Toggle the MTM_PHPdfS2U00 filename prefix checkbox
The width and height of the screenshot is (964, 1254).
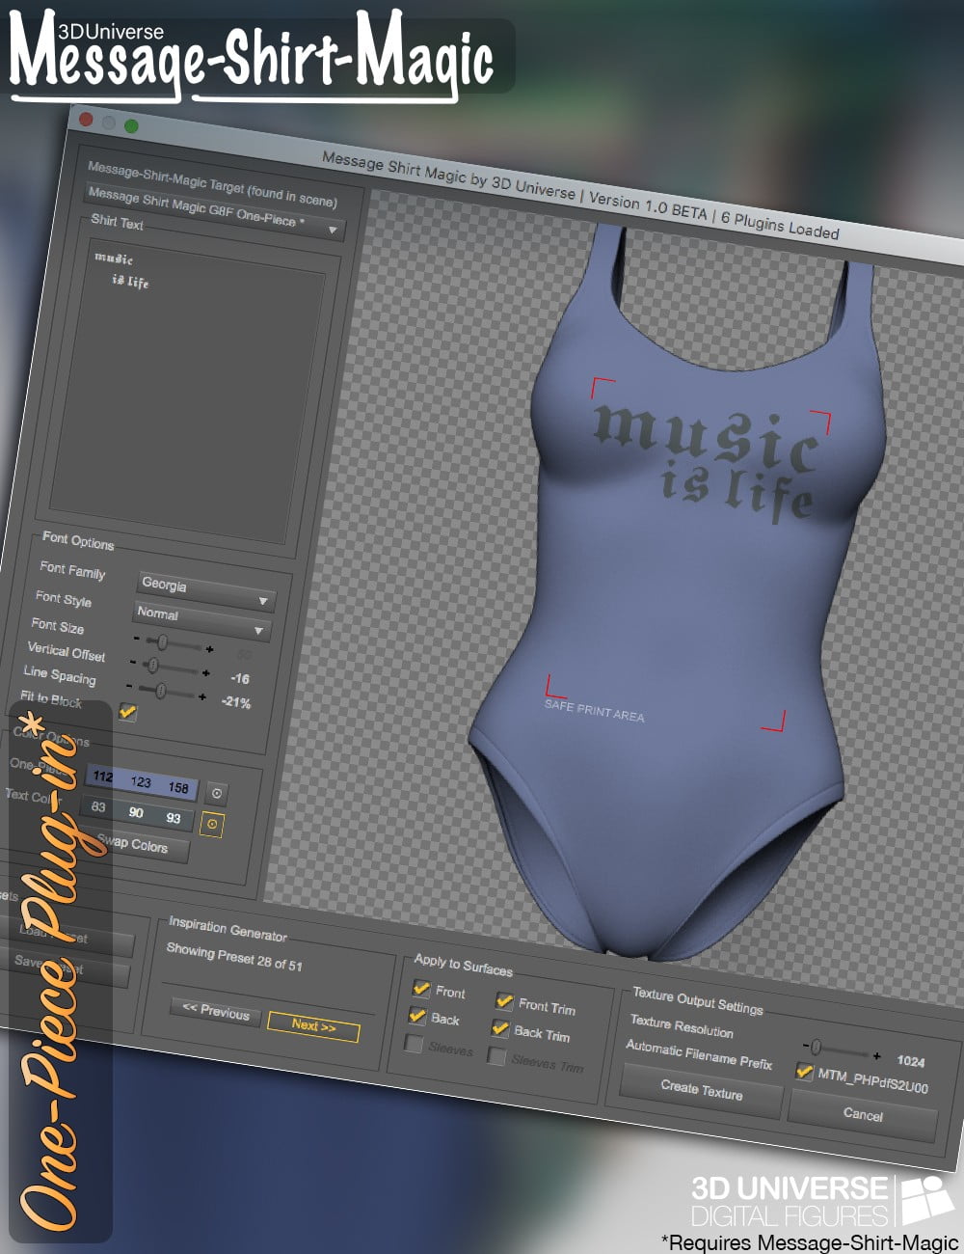[x=804, y=1073]
